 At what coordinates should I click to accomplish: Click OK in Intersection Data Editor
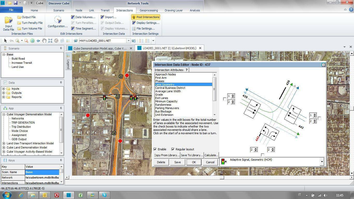click(x=194, y=162)
